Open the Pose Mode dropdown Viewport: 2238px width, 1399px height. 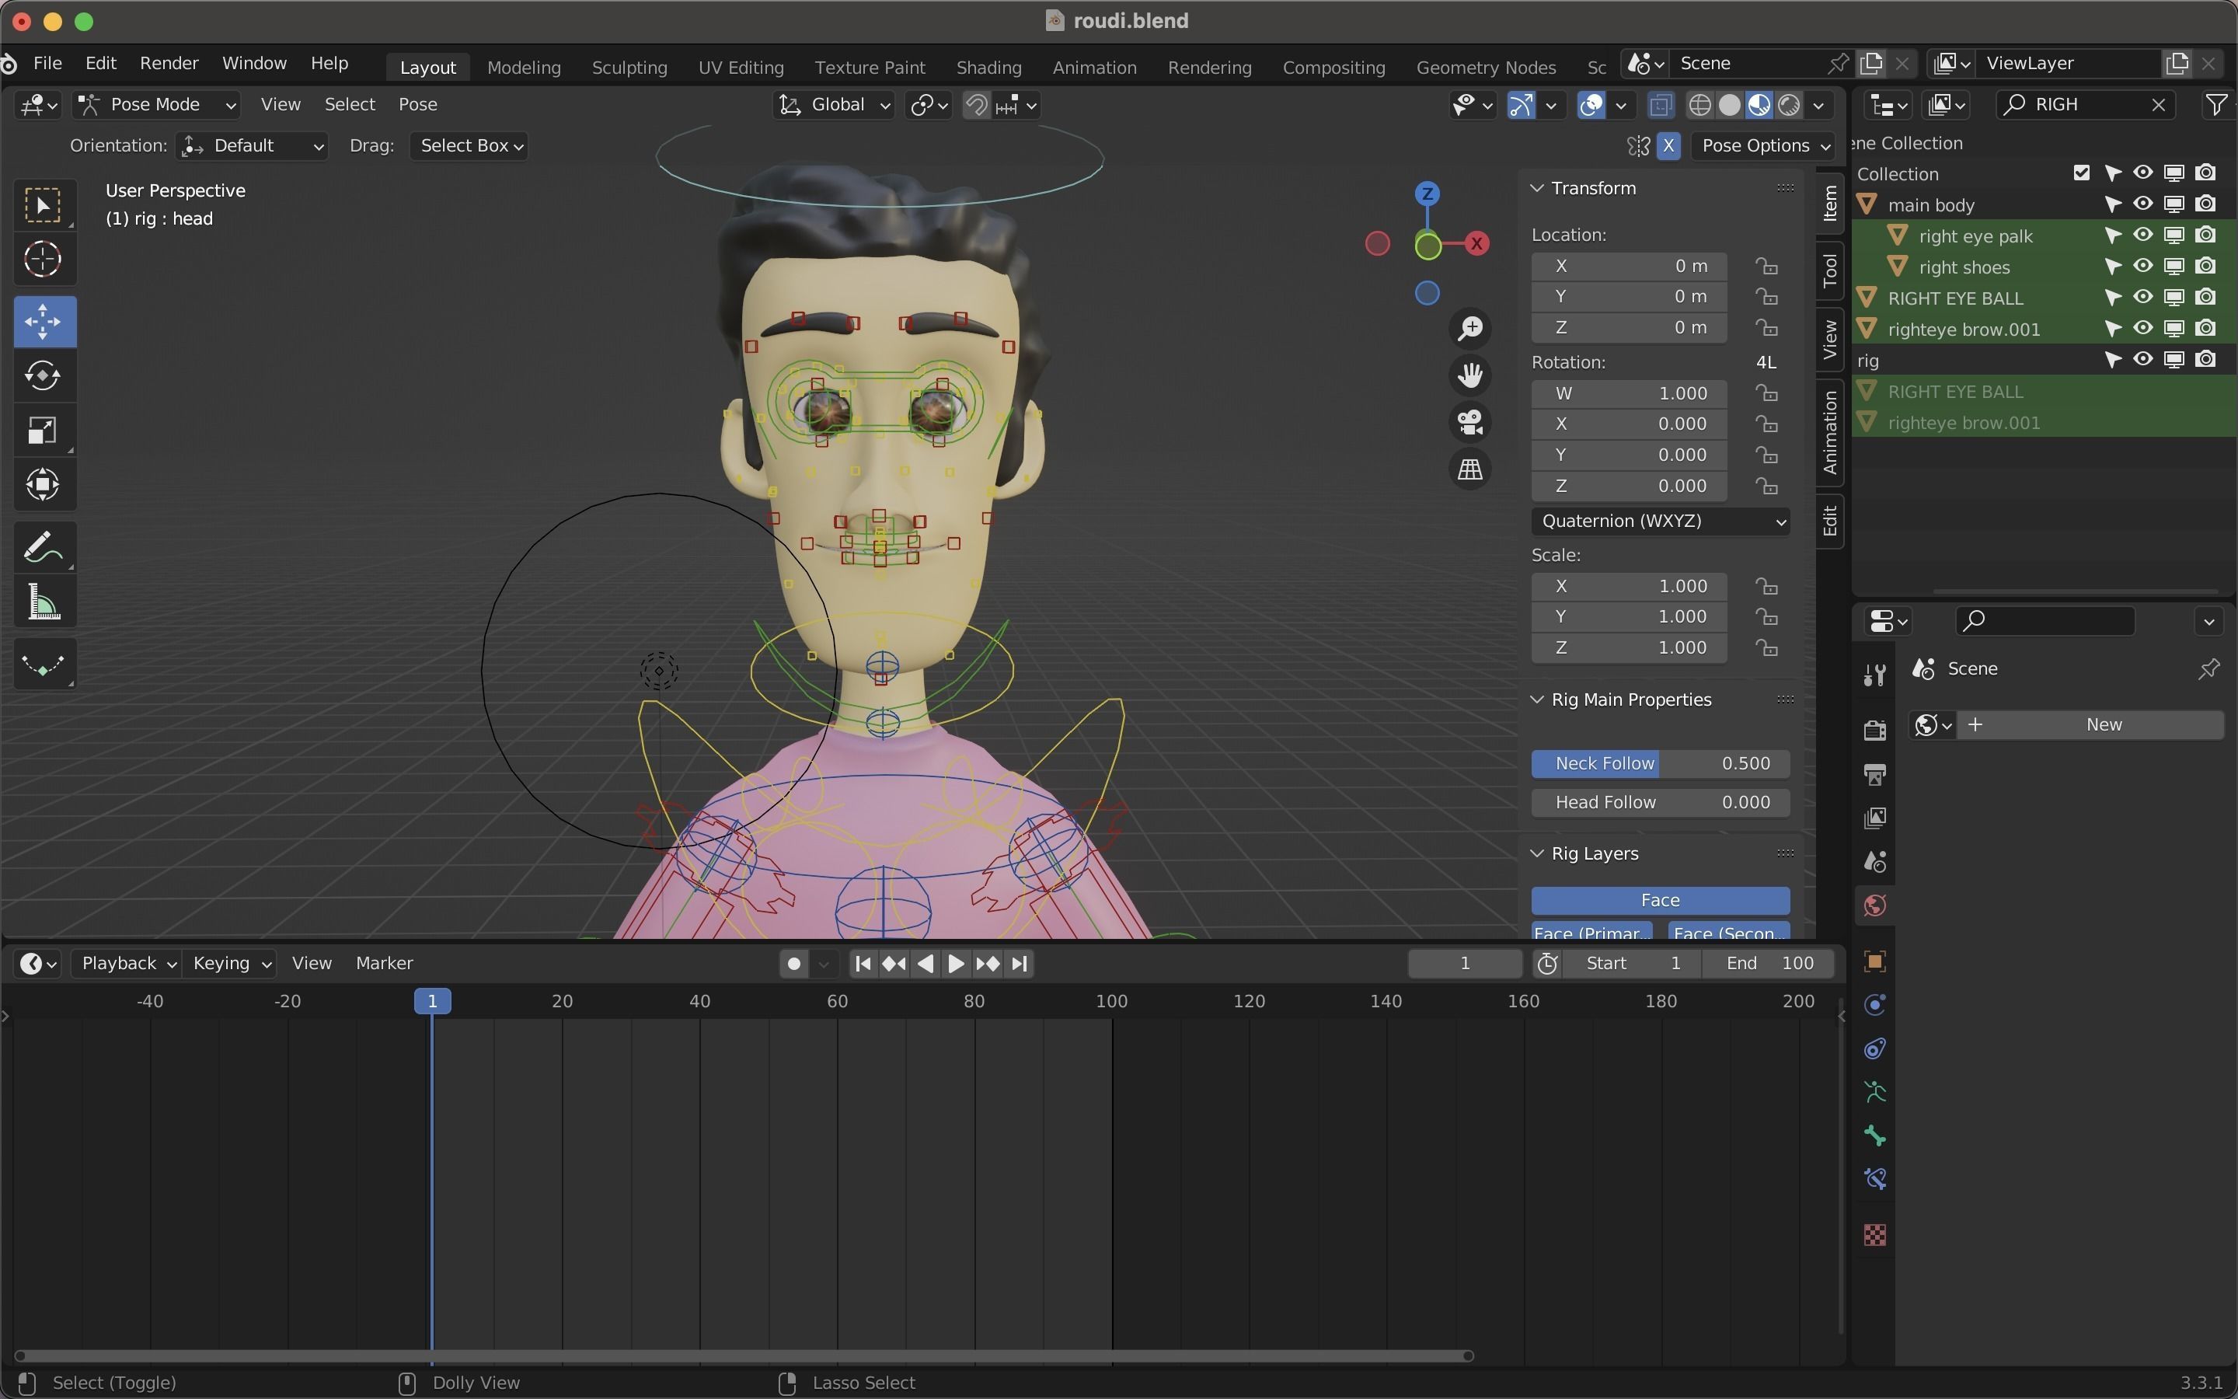(157, 105)
